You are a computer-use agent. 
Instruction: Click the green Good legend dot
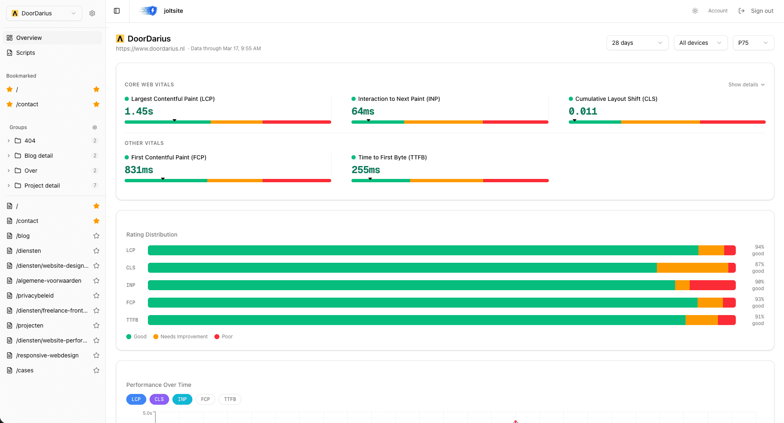[129, 336]
